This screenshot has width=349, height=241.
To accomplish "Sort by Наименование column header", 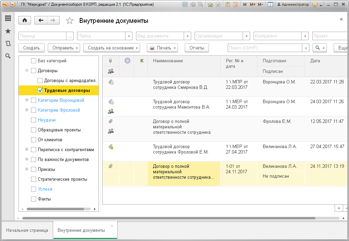I will (184, 66).
